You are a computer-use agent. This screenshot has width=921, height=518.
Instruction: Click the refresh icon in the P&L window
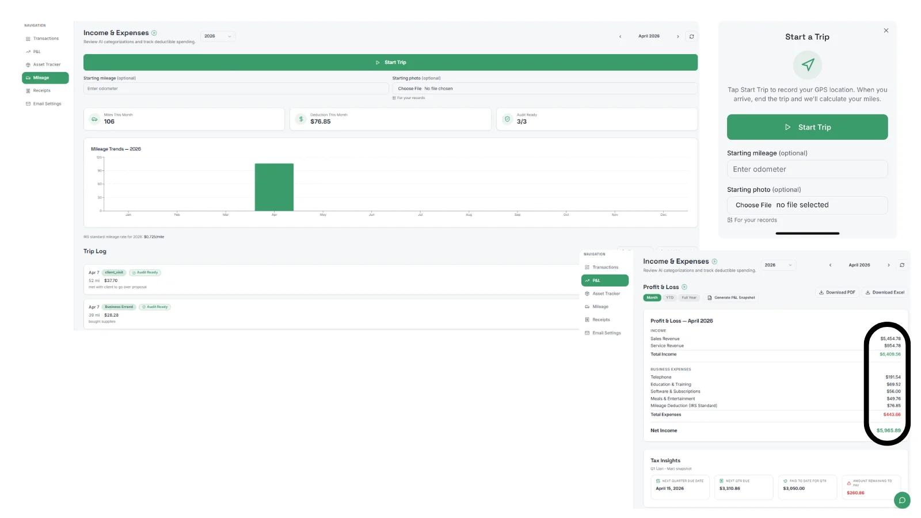click(902, 265)
